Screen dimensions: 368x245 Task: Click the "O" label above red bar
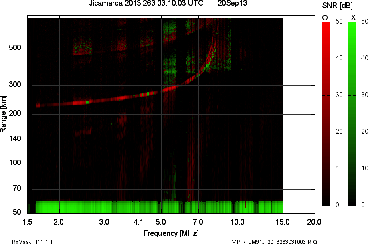[325, 18]
